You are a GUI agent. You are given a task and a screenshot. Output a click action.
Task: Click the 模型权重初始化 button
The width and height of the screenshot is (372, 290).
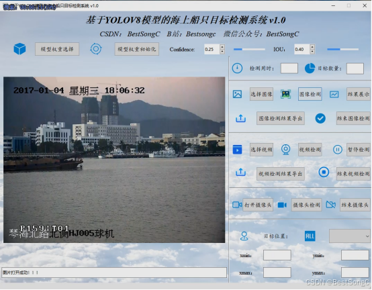[137, 49]
